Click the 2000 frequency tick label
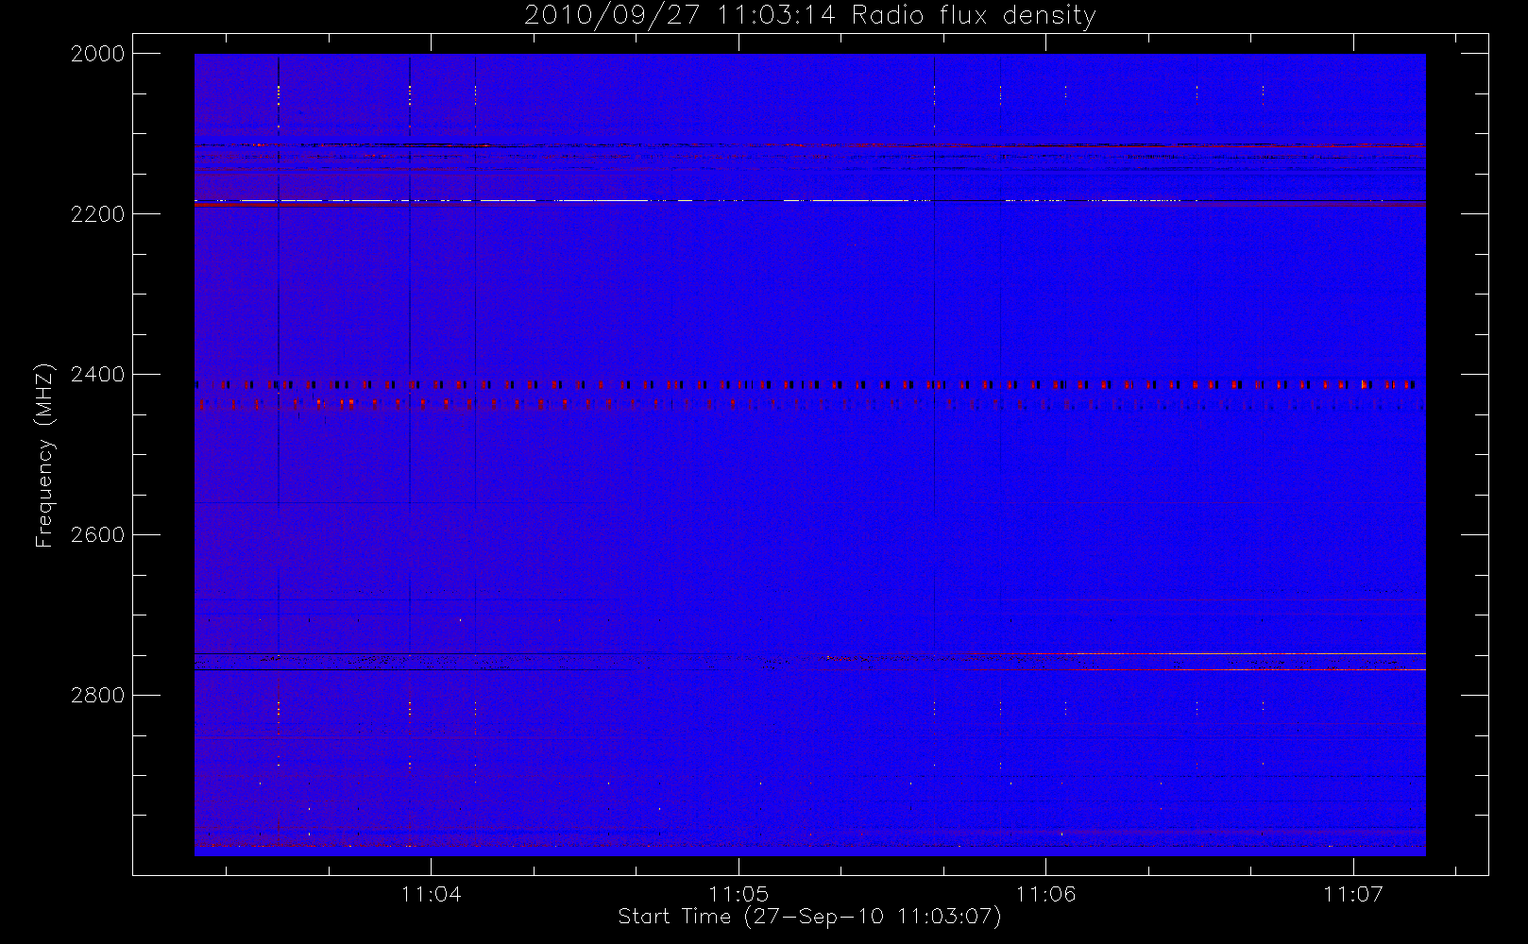The image size is (1528, 944). [x=98, y=54]
